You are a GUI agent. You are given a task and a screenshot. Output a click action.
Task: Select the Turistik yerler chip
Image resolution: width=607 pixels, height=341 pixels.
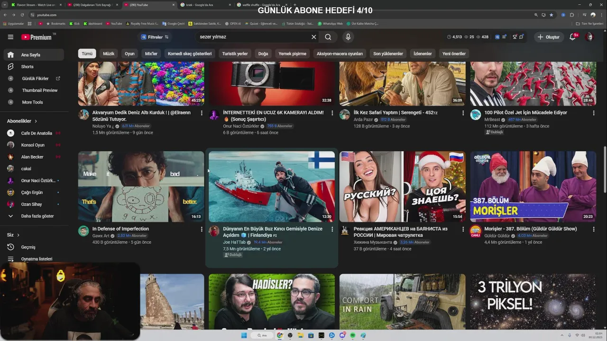[x=235, y=54]
